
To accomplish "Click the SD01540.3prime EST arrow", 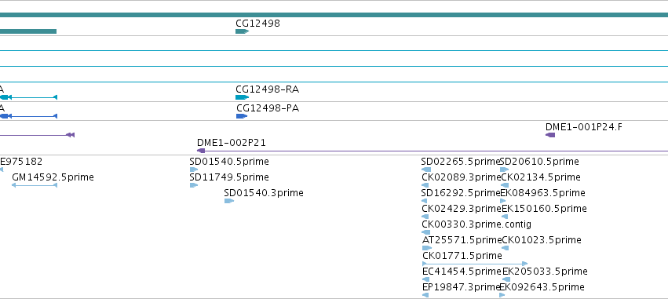I will (228, 201).
